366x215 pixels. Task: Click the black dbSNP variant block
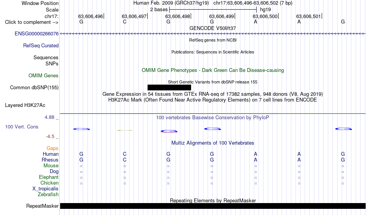pos(169,88)
